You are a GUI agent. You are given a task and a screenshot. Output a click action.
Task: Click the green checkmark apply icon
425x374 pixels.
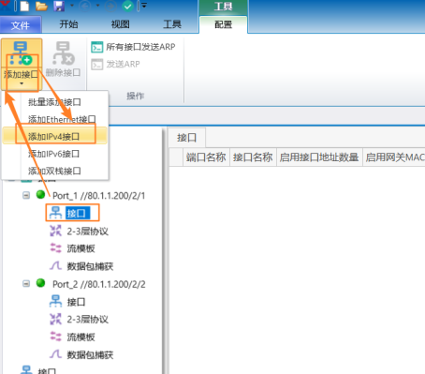127,6
